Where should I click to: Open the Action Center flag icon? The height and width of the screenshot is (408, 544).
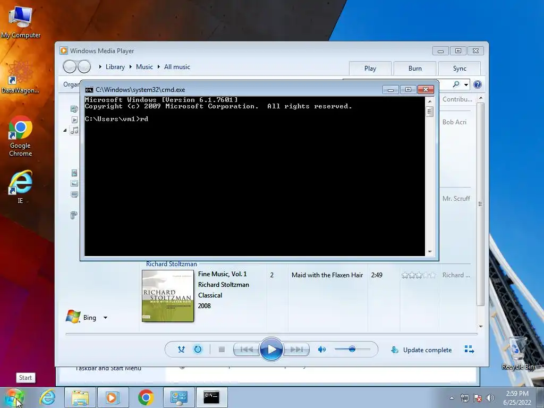pyautogui.click(x=478, y=398)
